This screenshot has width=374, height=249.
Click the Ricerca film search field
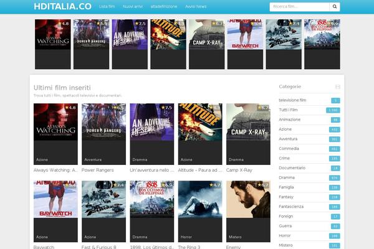point(300,7)
